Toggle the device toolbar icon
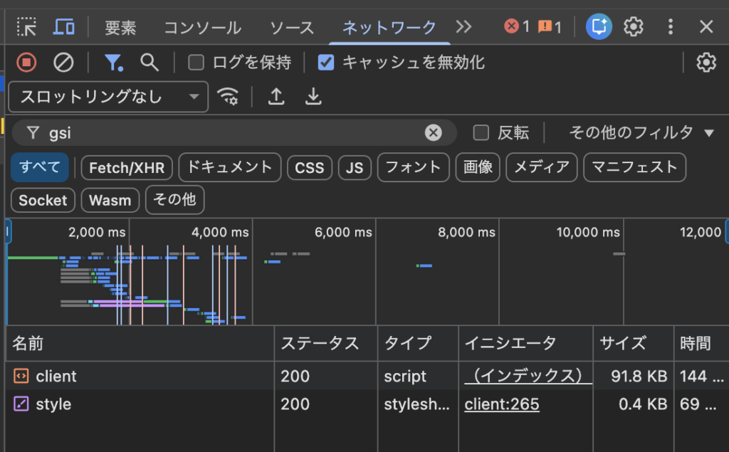This screenshot has width=729, height=452. tap(64, 27)
